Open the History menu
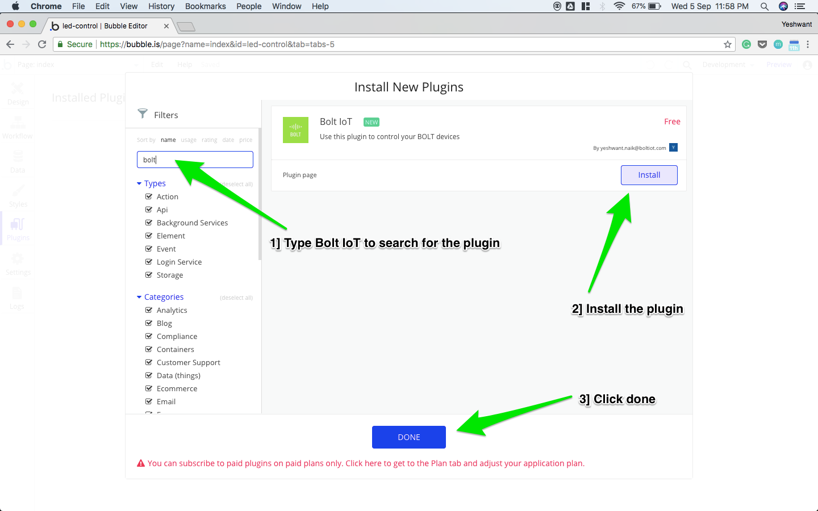818x511 pixels. coord(161,6)
